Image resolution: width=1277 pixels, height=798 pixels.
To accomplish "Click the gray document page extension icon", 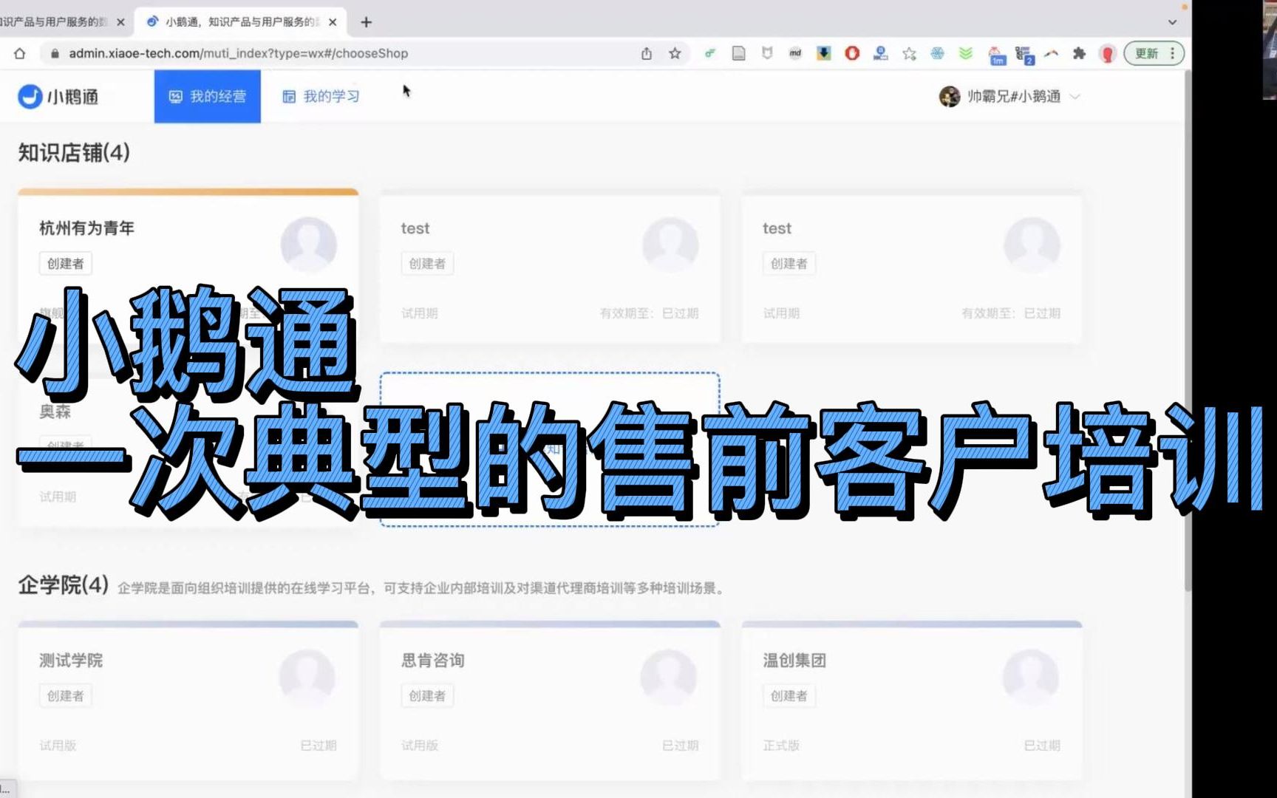I will tap(738, 53).
